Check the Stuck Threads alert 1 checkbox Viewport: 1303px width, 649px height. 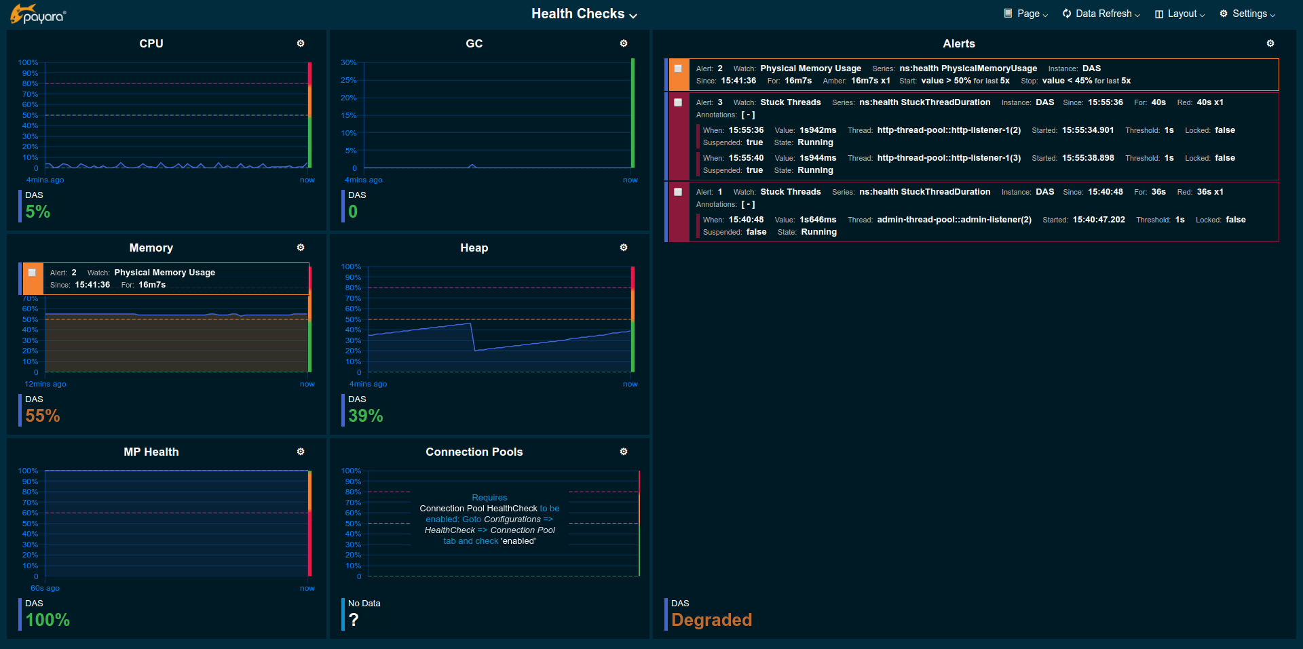[x=678, y=192]
